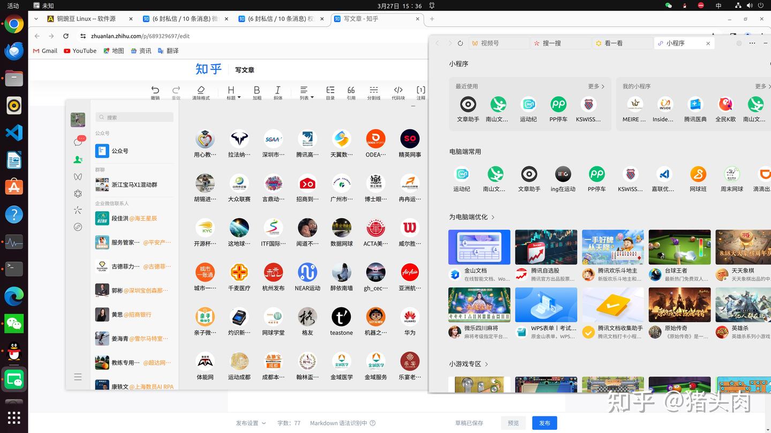Open the 文章助手 mini program icon
771x433 pixels.
tap(467, 104)
